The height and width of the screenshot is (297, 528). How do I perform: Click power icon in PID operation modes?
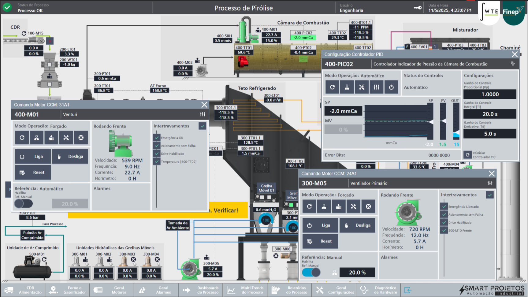[x=391, y=87]
